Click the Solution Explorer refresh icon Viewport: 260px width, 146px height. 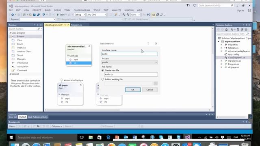(x=238, y=30)
